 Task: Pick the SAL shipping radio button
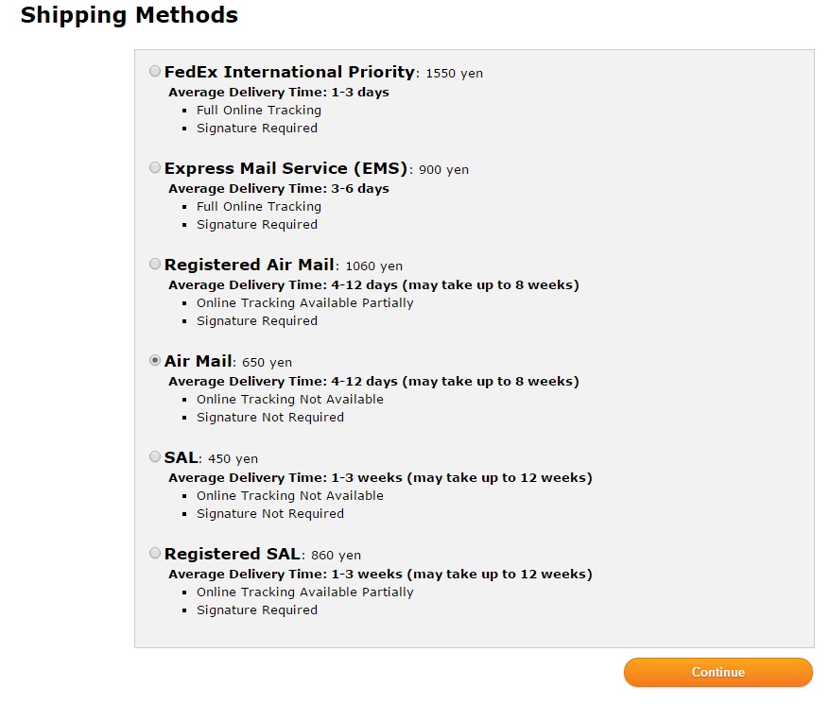(155, 456)
